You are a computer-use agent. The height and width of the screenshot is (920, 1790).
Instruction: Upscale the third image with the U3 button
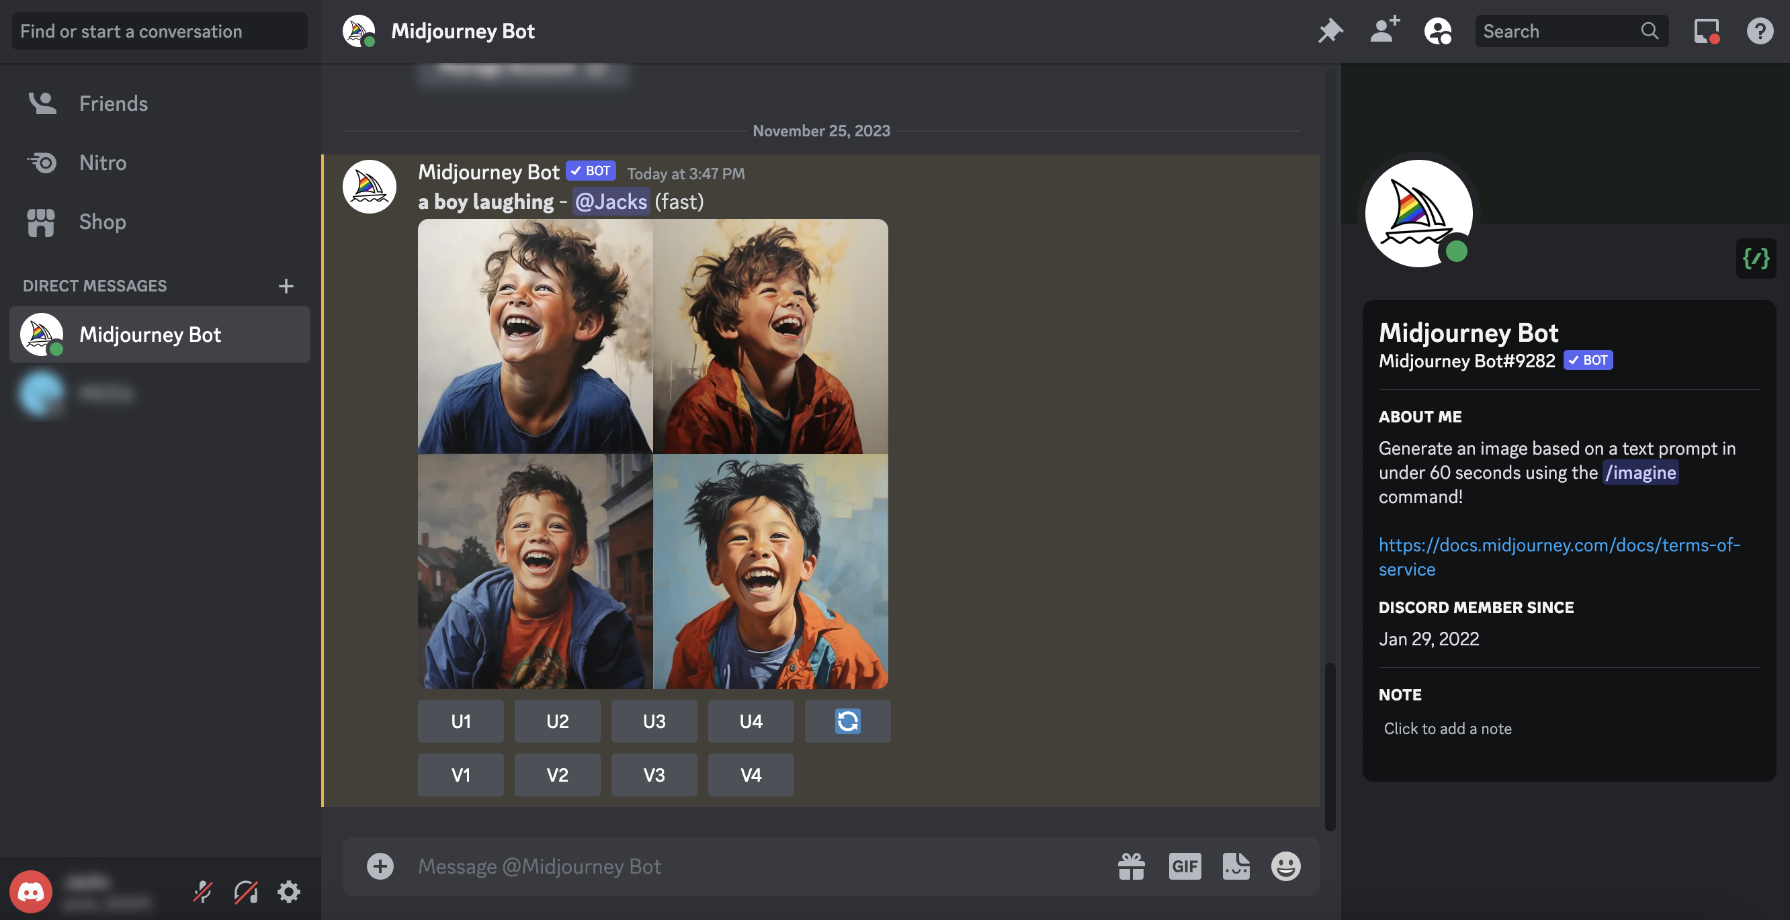pyautogui.click(x=654, y=721)
